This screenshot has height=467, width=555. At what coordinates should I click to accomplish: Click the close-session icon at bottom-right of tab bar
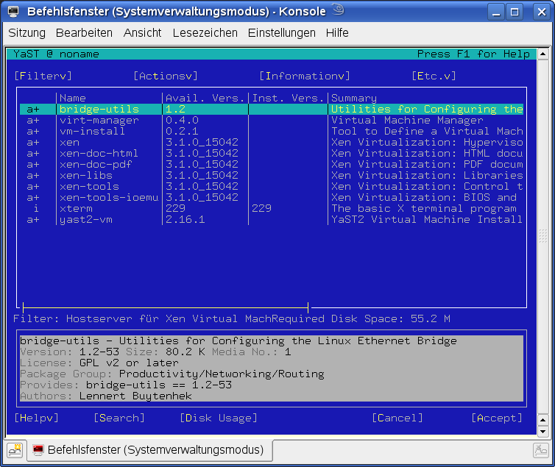coord(540,450)
